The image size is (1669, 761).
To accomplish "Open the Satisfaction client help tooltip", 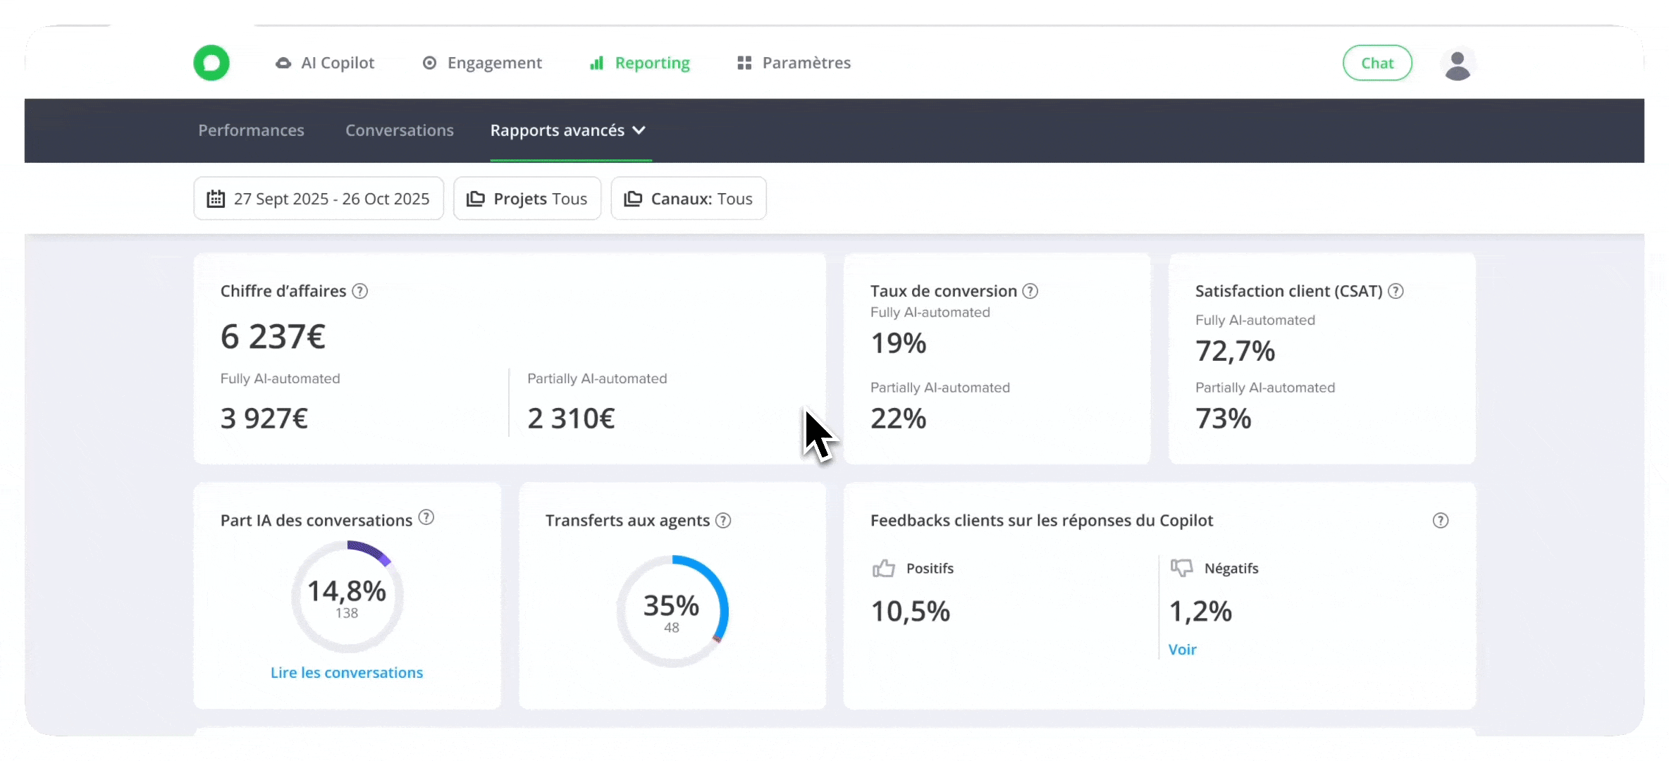I will (1397, 291).
